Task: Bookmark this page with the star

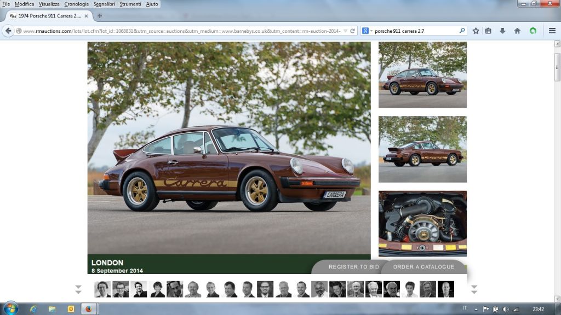Action: point(476,31)
